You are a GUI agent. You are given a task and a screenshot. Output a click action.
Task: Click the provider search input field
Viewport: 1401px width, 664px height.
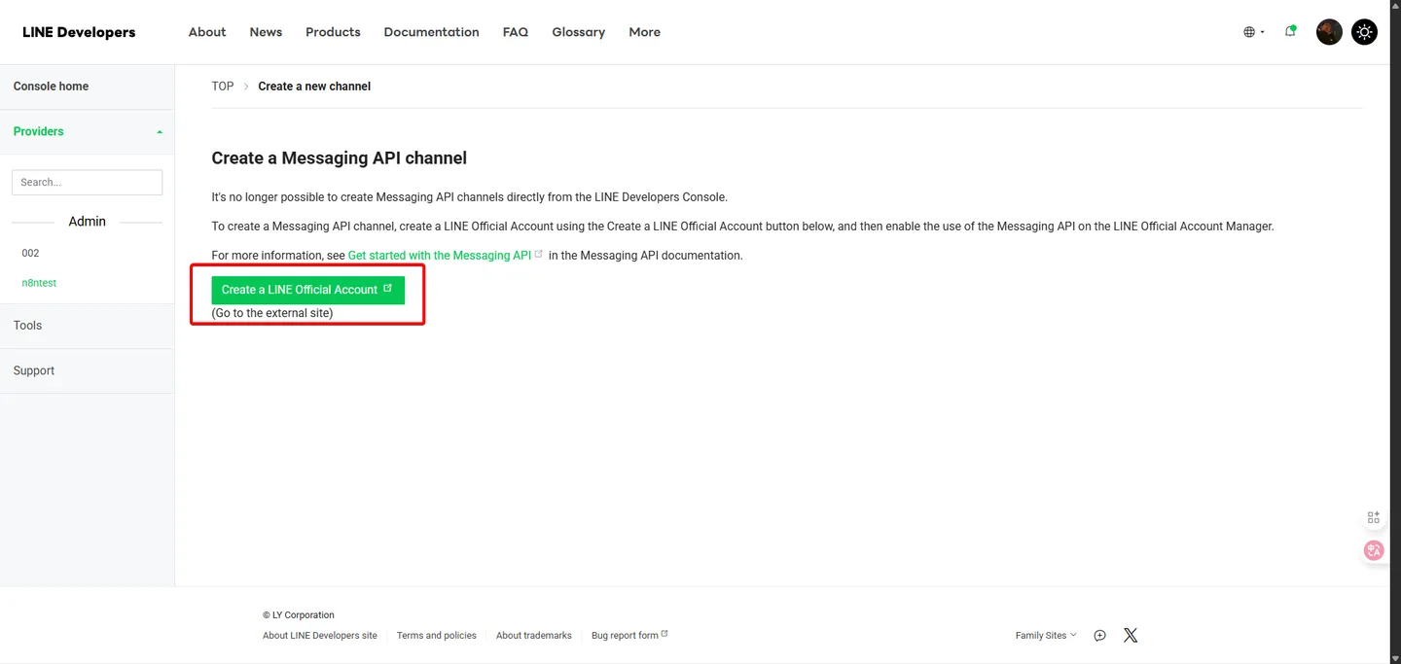click(x=87, y=182)
